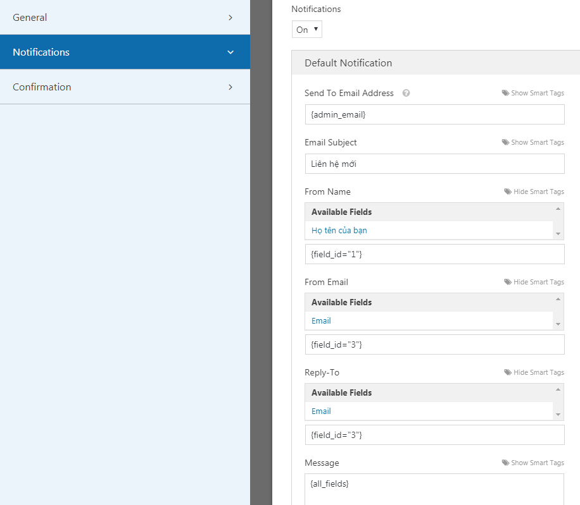Show Smart Tags for Send To Email Address
This screenshot has height=505, width=580.
pos(533,93)
